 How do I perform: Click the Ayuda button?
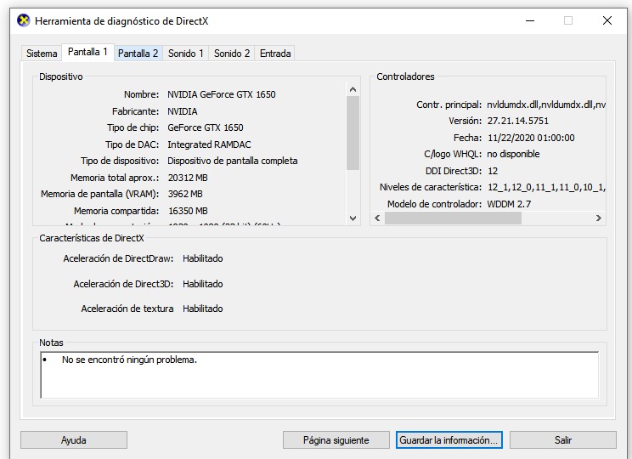click(74, 440)
